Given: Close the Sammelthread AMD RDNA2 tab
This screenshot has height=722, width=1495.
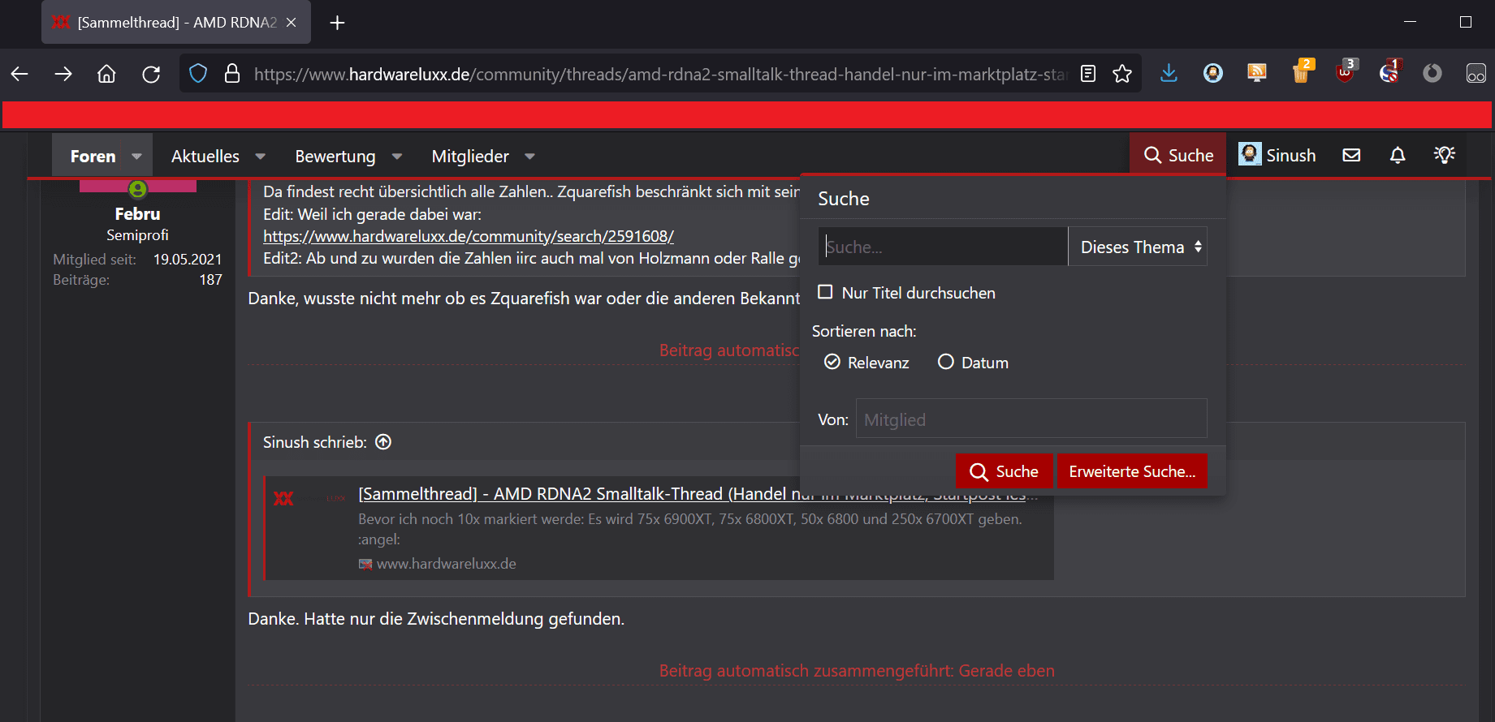Looking at the screenshot, I should coord(292,23).
